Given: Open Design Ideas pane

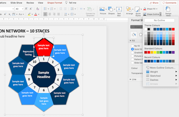Looking at the screenshot, I should click(x=168, y=11).
